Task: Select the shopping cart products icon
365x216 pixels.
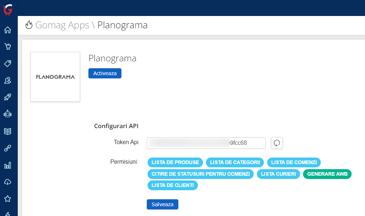Action: click(7, 46)
